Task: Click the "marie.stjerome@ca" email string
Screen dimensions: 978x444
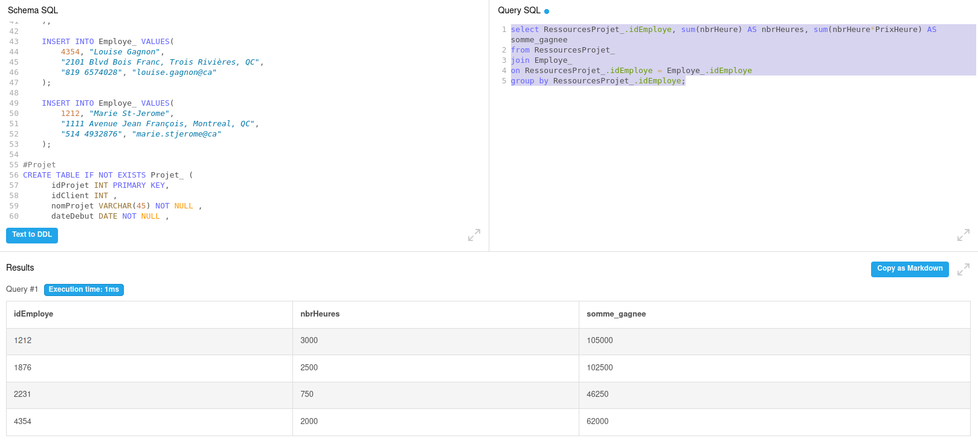Action: click(x=176, y=134)
